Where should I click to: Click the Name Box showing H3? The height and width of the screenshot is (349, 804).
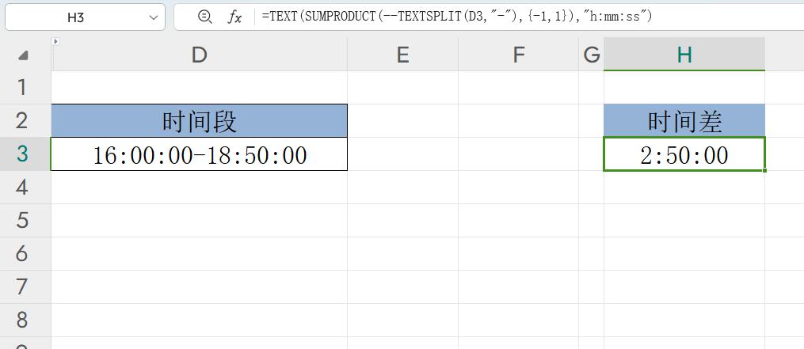coord(85,17)
